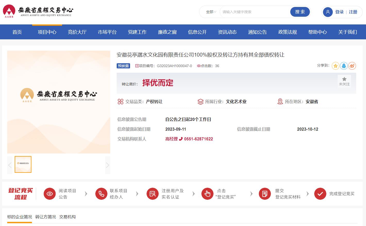The image size is (366, 226).
Task: Open the 信息公开 navigation item
Action: tap(197, 32)
